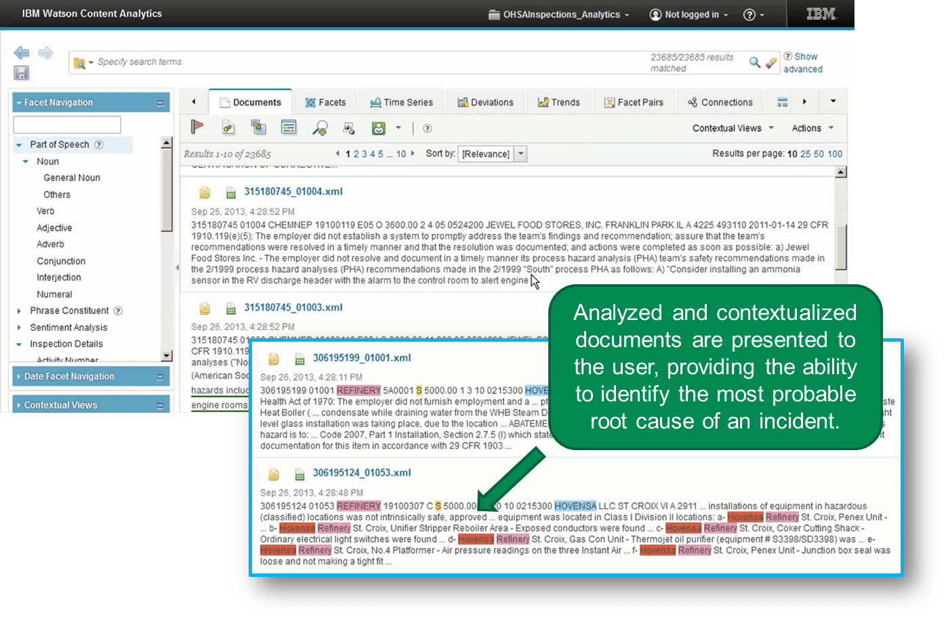The image size is (948, 621).
Task: Click the layout view icon after Connections tab
Action: pos(783,102)
